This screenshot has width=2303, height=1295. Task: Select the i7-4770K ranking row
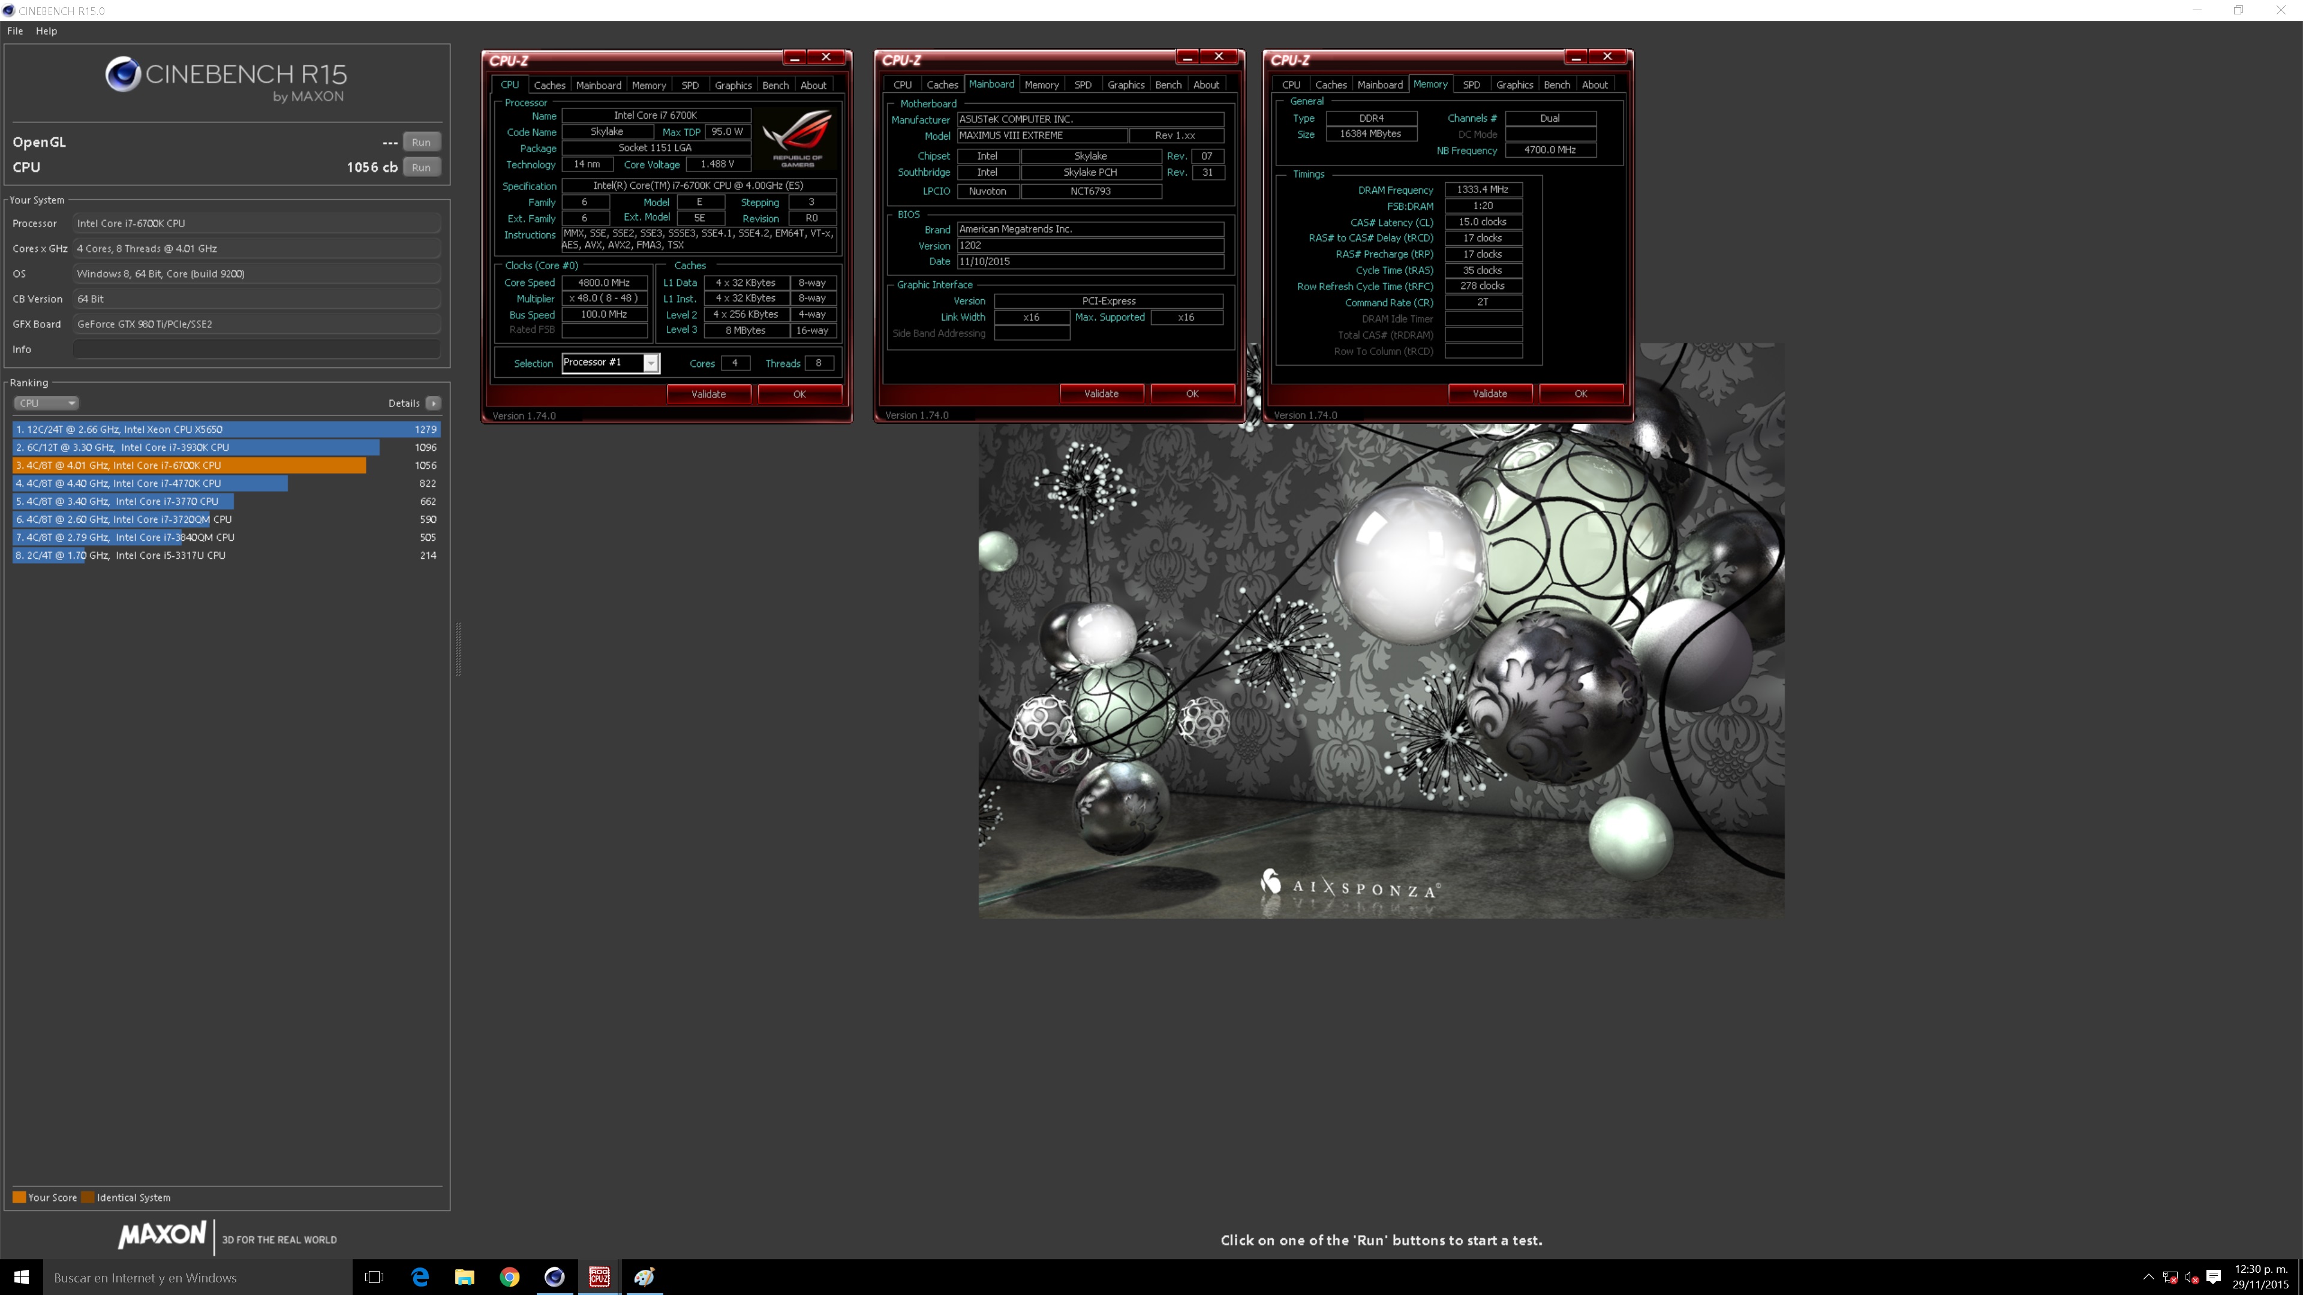(x=226, y=483)
